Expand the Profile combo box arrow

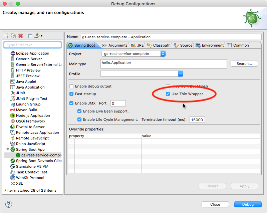pos(181,74)
